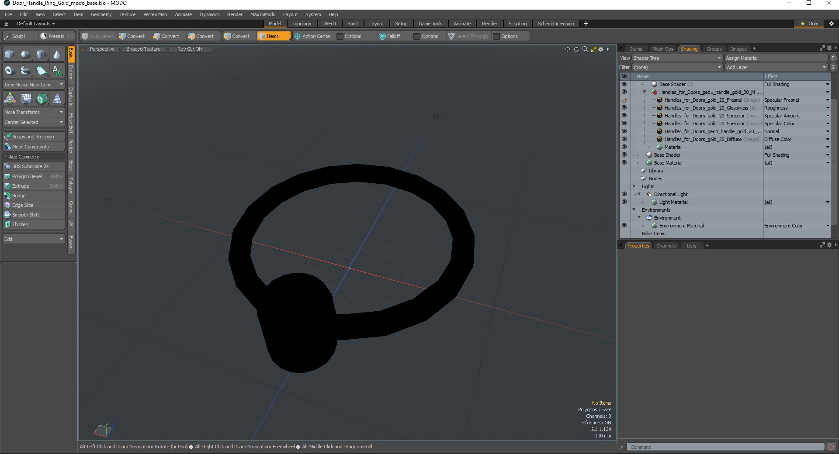Click the Thicken tool button
This screenshot has width=839, height=454.
[34, 224]
